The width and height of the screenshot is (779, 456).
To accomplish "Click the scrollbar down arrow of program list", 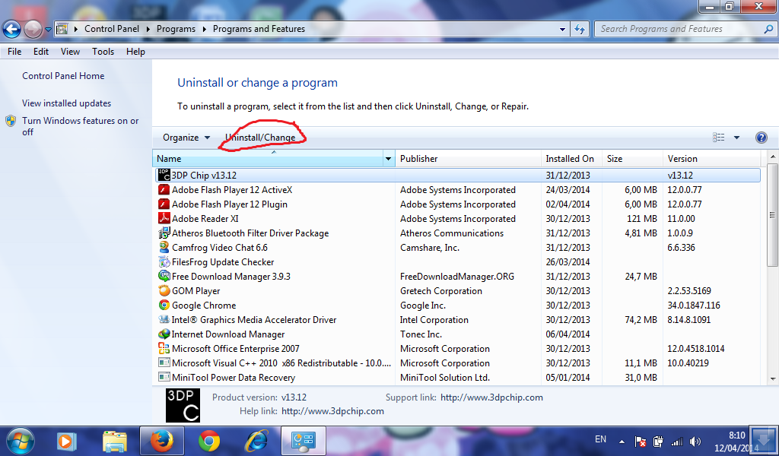I will coord(772,379).
